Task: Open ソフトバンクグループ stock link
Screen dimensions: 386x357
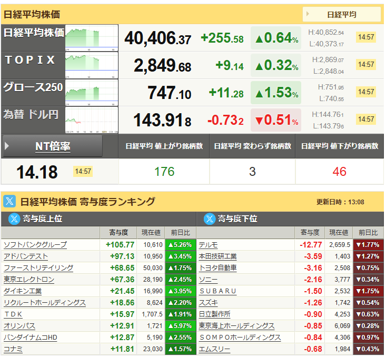Action: tap(35, 244)
